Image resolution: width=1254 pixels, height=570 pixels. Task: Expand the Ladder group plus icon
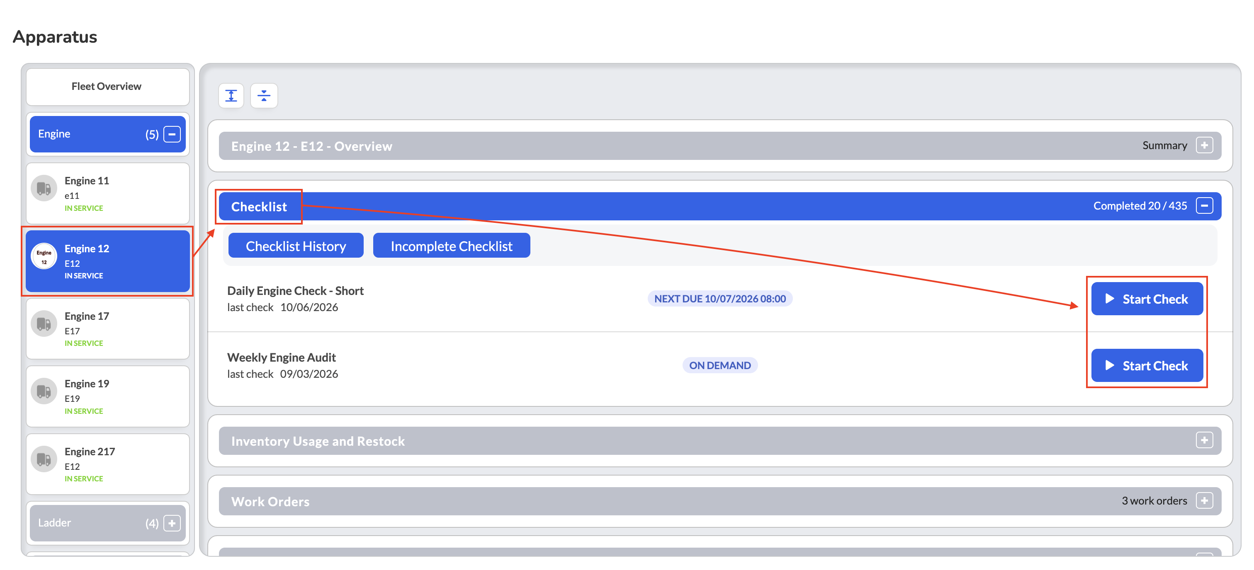pos(172,523)
